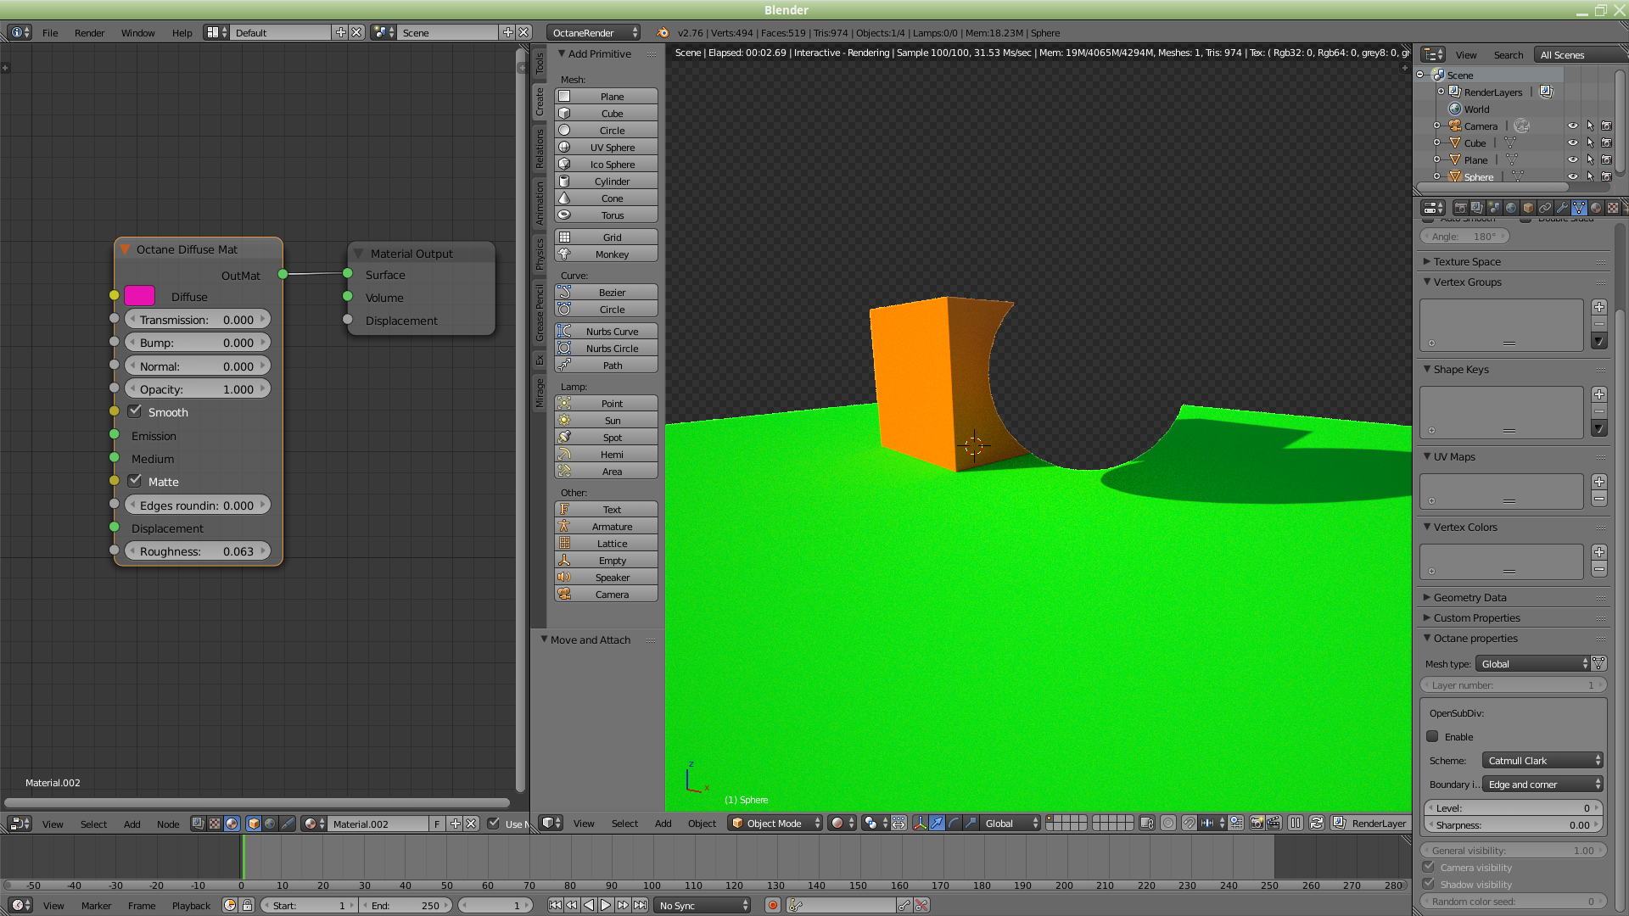Toggle the Matte checkbox

tap(135, 481)
